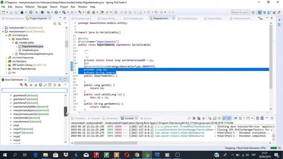Expand the JRE System Library node
The width and height of the screenshot is (283, 159).
[6, 65]
